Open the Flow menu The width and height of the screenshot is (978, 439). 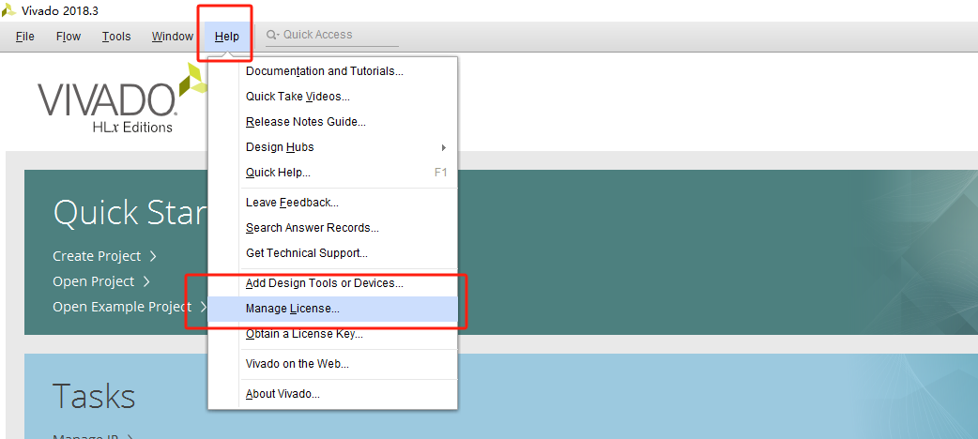click(68, 37)
